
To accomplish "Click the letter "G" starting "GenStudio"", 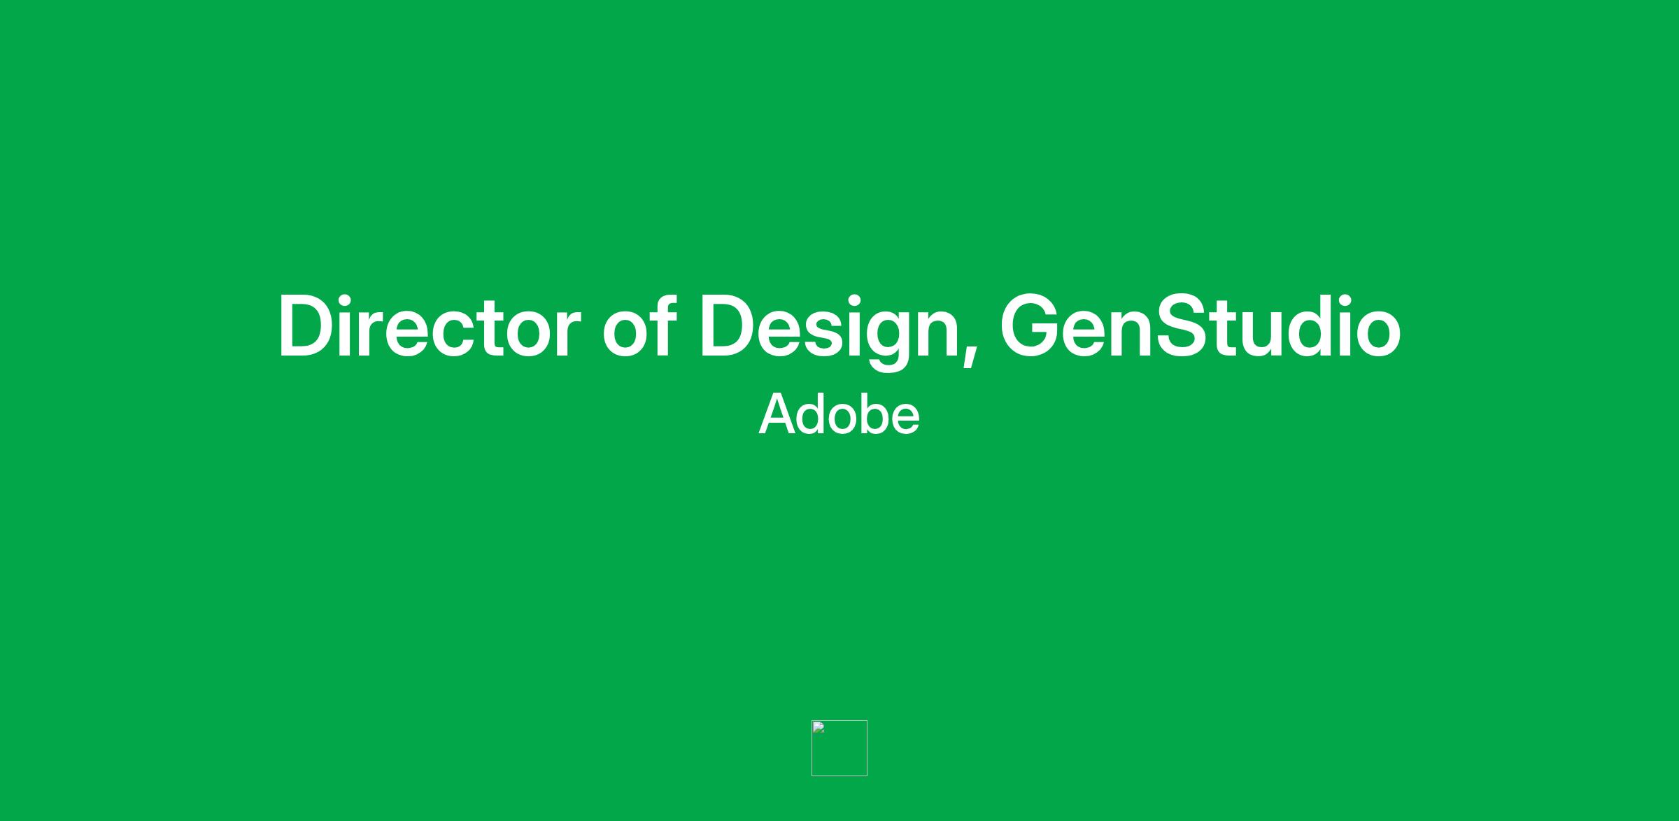I will click(1029, 327).
